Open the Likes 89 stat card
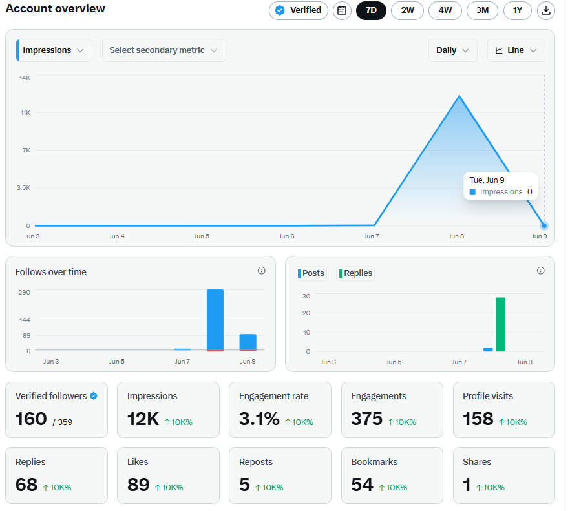 click(x=168, y=475)
